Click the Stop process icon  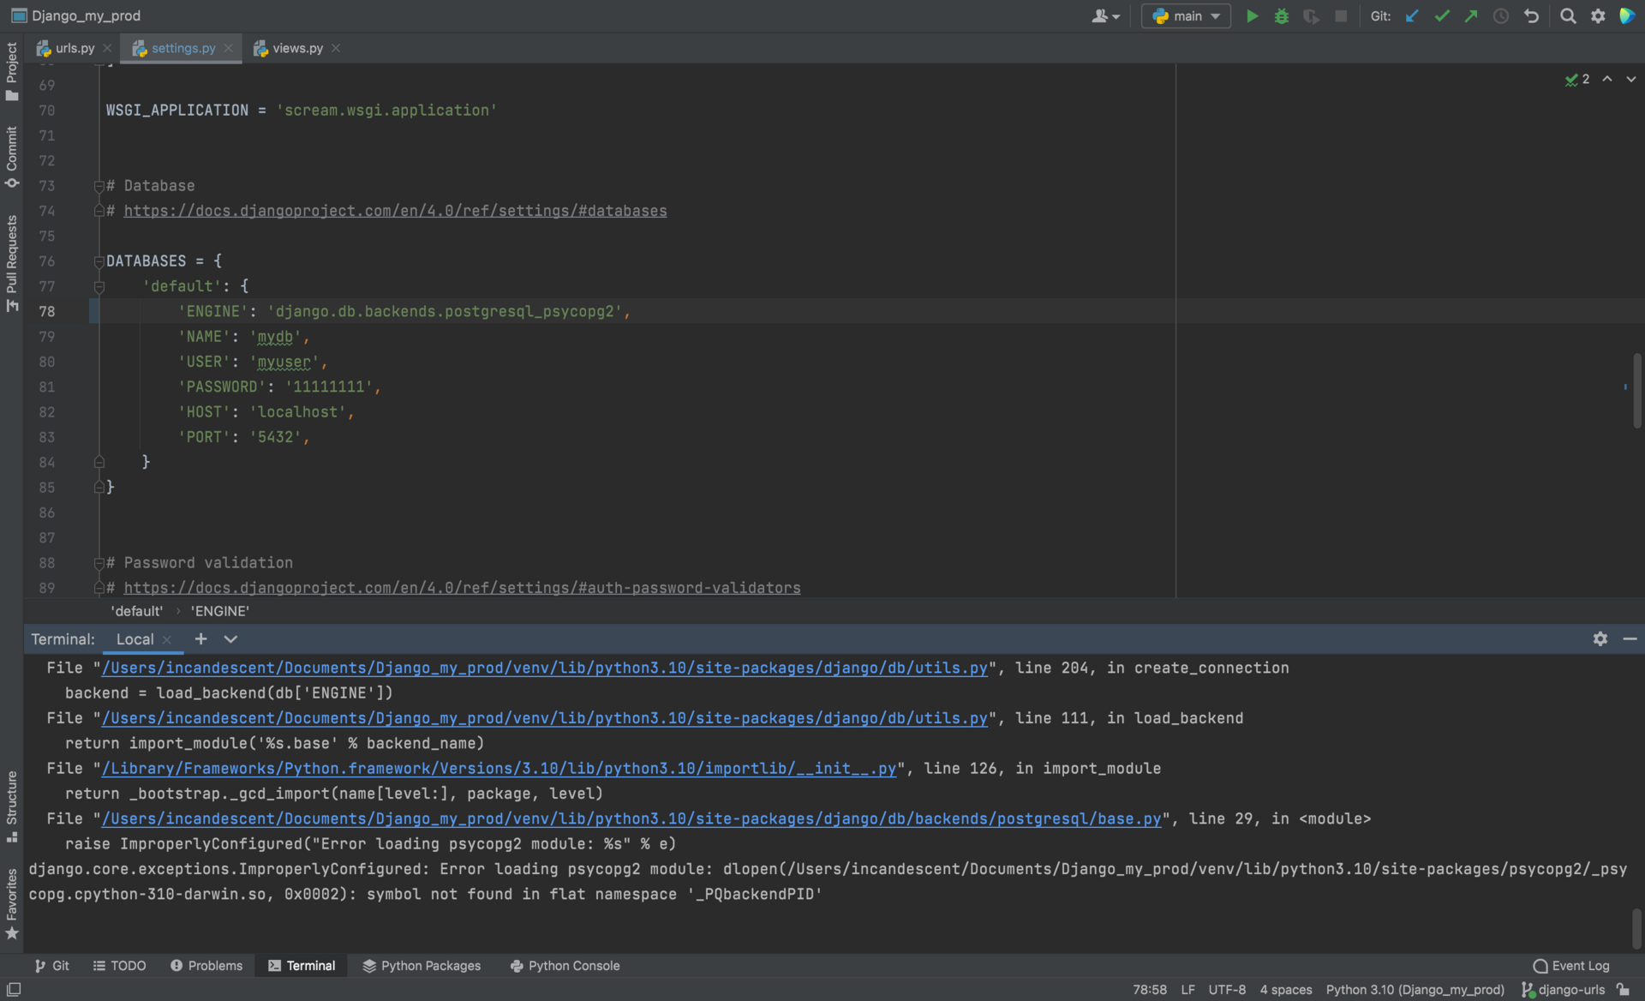(x=1341, y=16)
